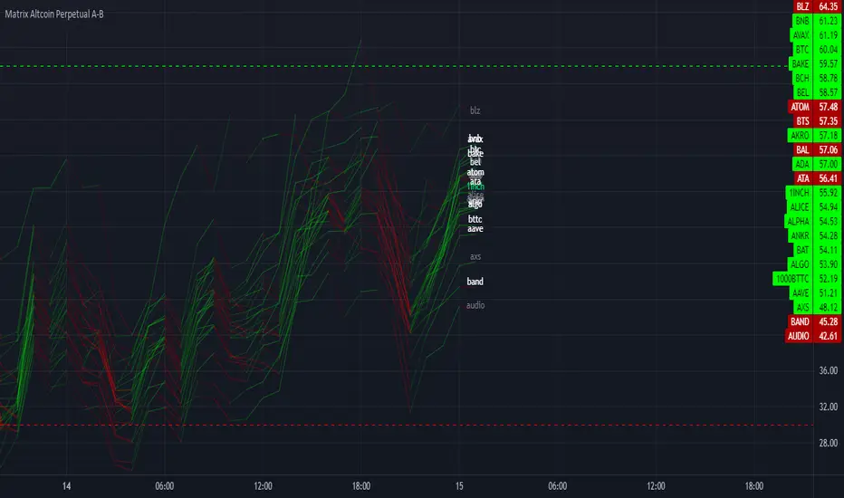Click the 1000BTTC 52.19 price label
Screen dimensions: 844x498
coord(807,278)
